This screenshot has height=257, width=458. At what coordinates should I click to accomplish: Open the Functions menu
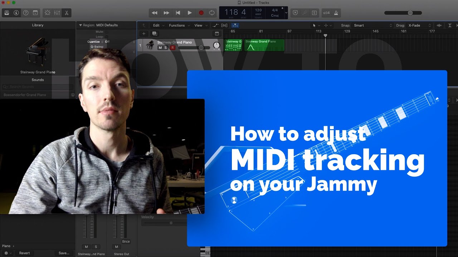tap(179, 25)
